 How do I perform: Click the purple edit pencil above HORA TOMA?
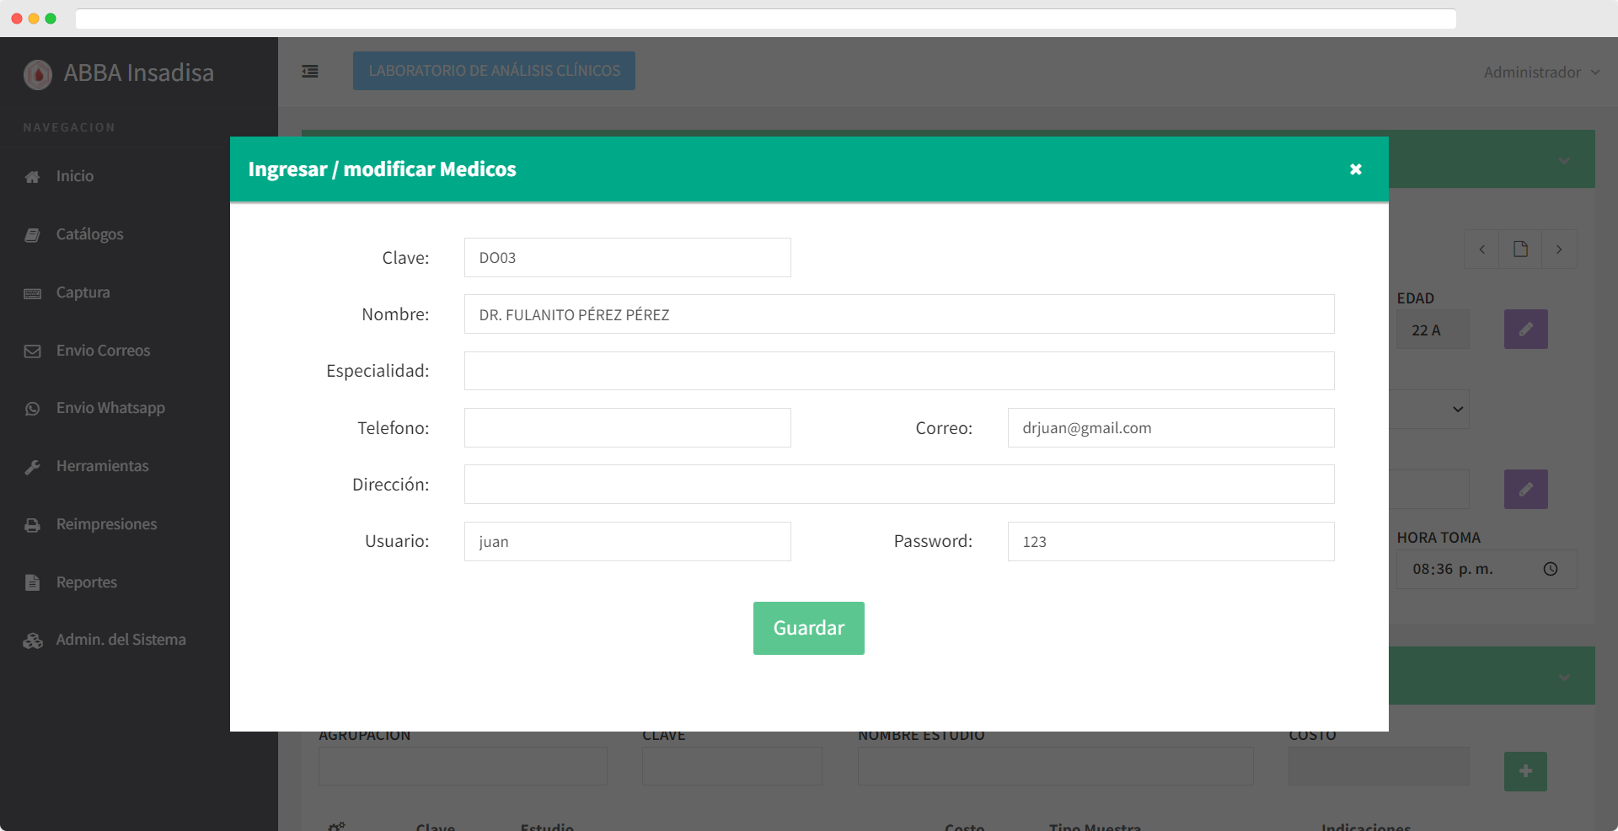pyautogui.click(x=1525, y=489)
